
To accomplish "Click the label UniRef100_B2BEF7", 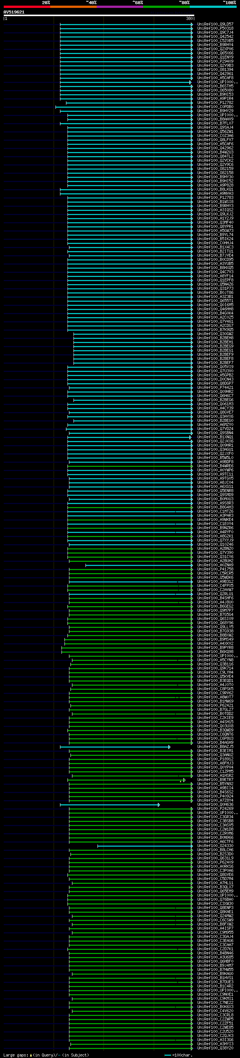I will 215,363.
